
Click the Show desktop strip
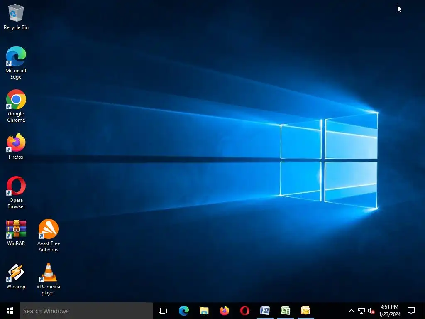point(424,311)
